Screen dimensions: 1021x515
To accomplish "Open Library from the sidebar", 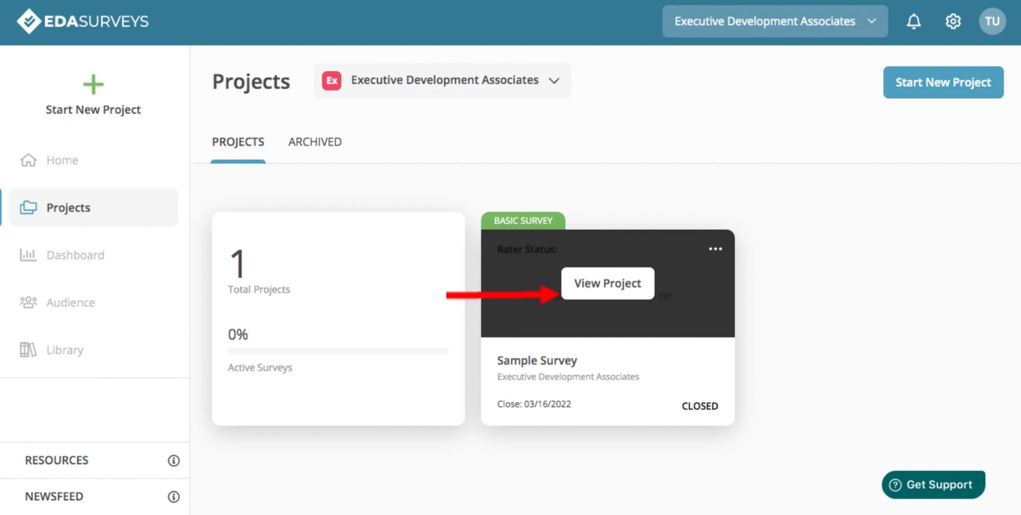I will (93, 350).
